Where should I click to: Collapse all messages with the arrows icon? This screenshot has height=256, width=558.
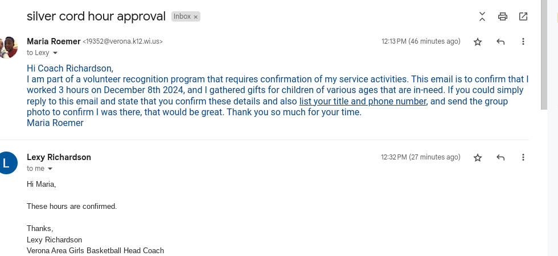coord(482,16)
